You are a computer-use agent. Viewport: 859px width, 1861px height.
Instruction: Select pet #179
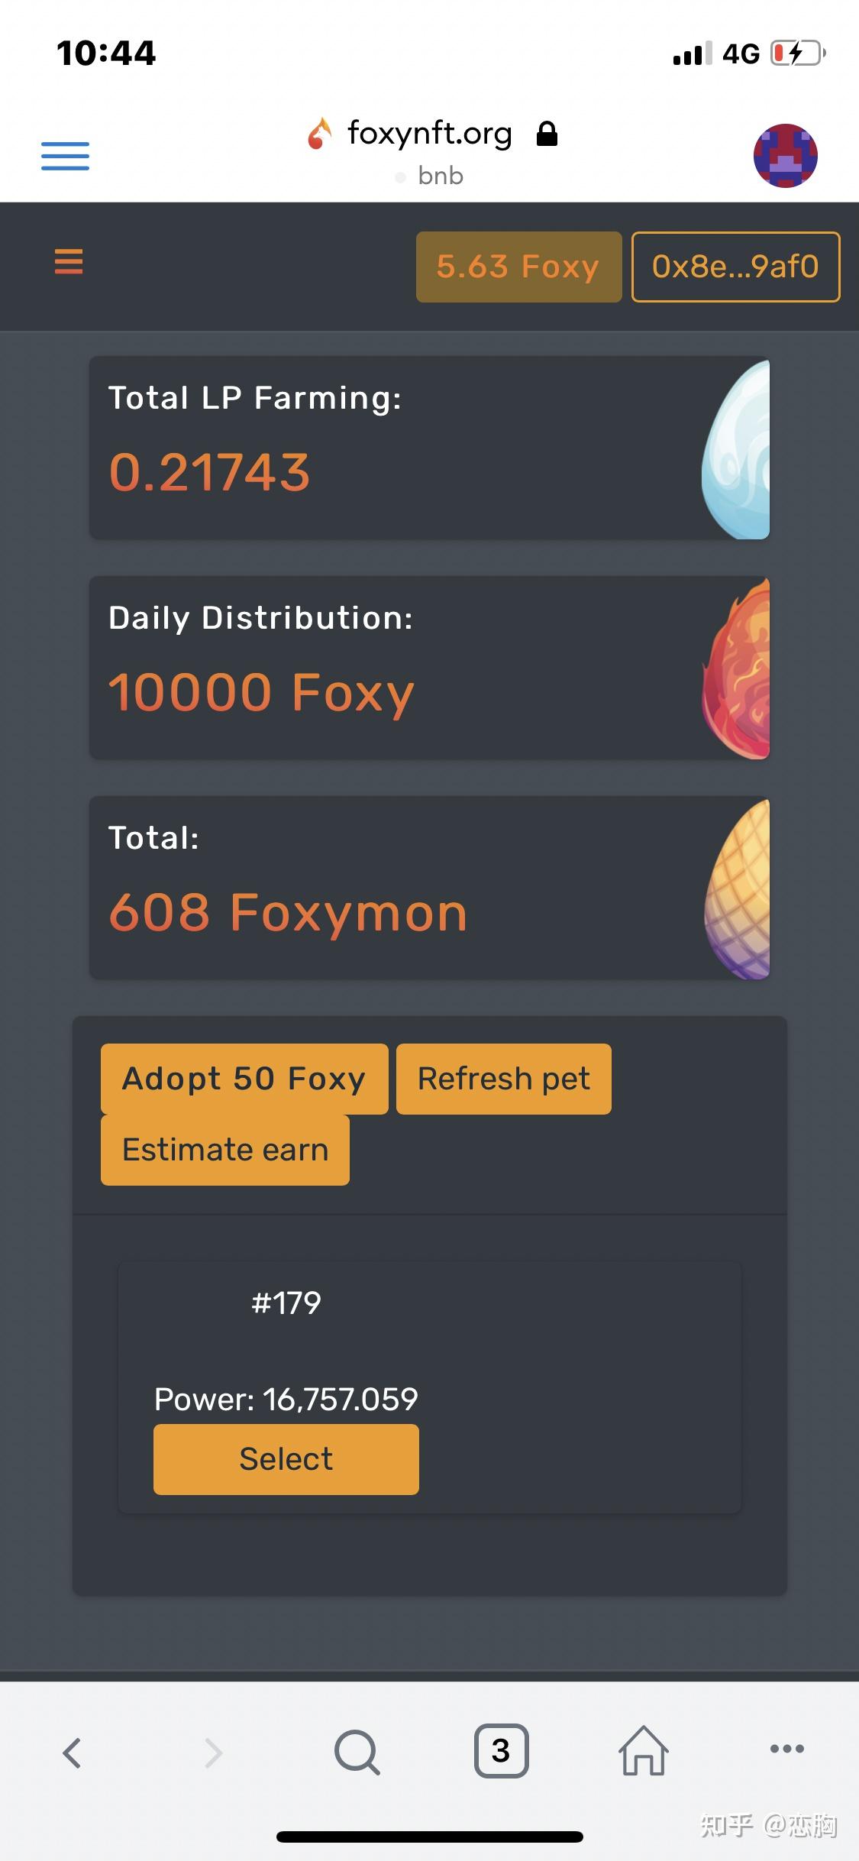point(286,1459)
